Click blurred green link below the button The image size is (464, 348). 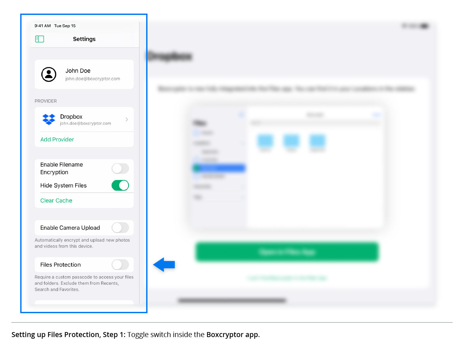click(287, 278)
